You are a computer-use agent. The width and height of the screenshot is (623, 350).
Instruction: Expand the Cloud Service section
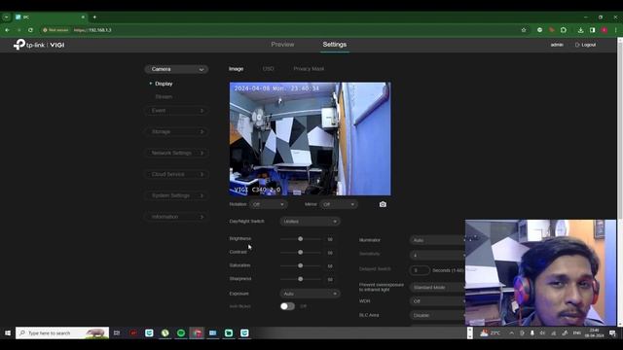tap(176, 174)
